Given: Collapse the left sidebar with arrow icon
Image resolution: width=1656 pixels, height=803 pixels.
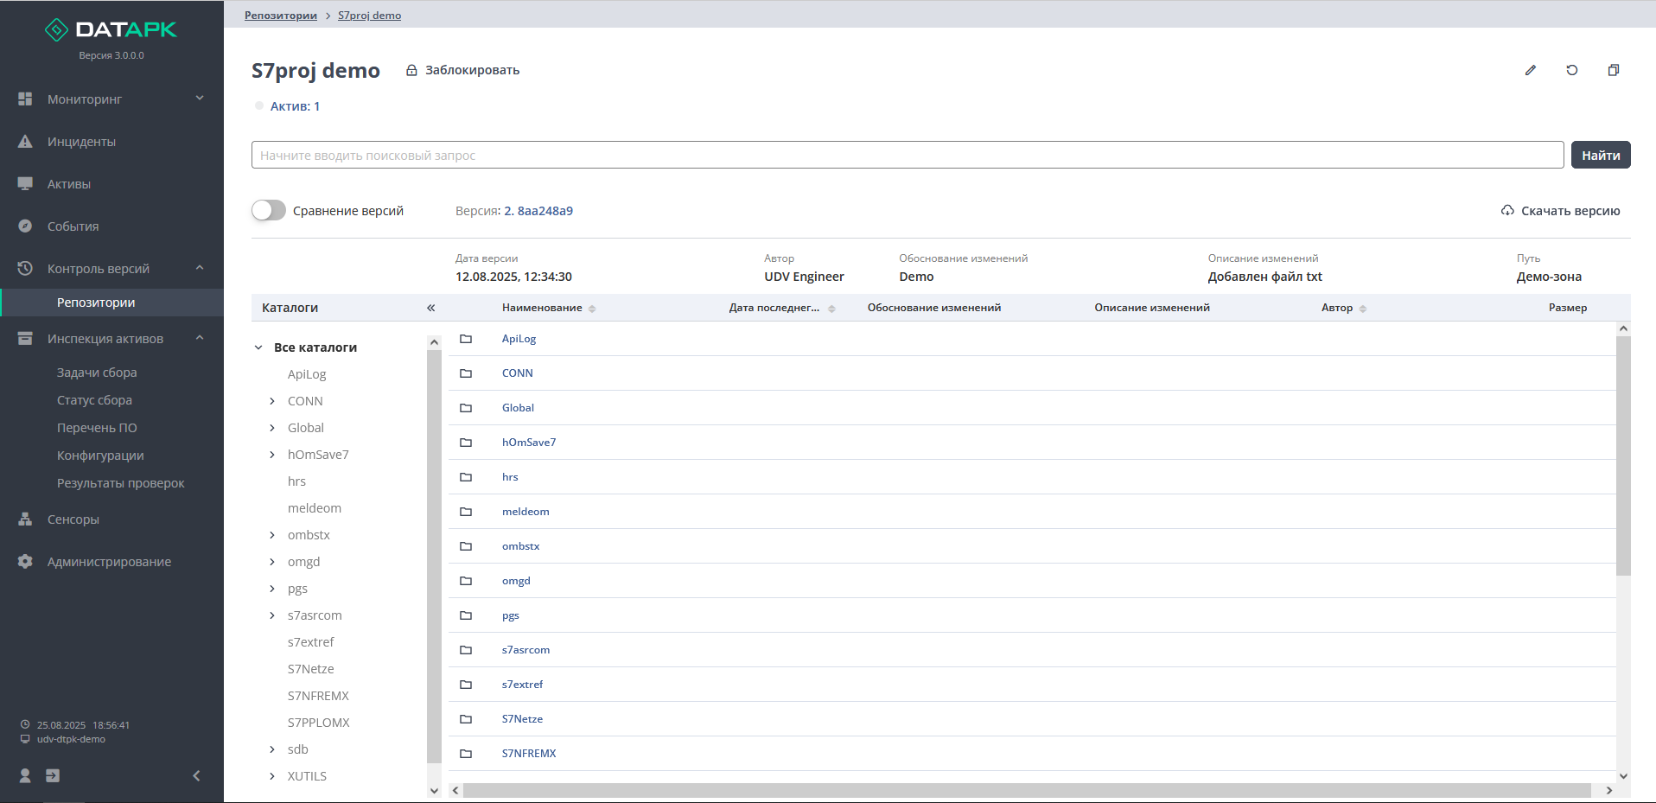Looking at the screenshot, I should tap(196, 775).
